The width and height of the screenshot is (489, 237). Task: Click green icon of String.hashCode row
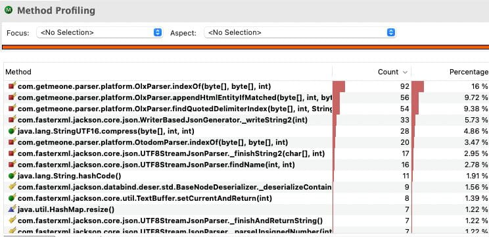(12, 176)
